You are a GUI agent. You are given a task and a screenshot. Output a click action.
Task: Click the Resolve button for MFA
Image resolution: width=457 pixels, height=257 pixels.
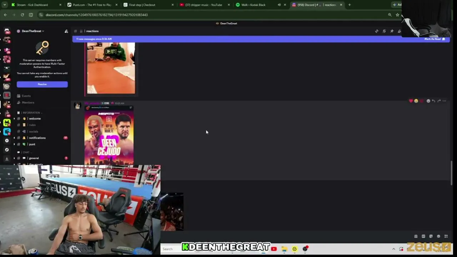tap(42, 84)
